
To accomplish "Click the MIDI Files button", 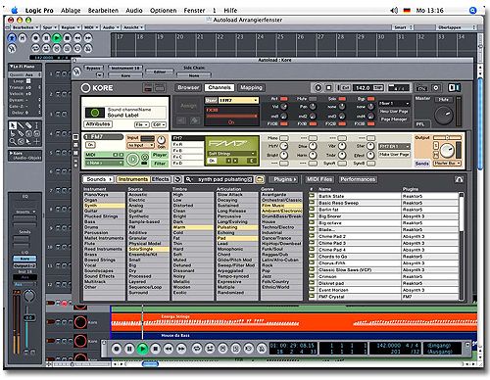I will click(x=319, y=179).
